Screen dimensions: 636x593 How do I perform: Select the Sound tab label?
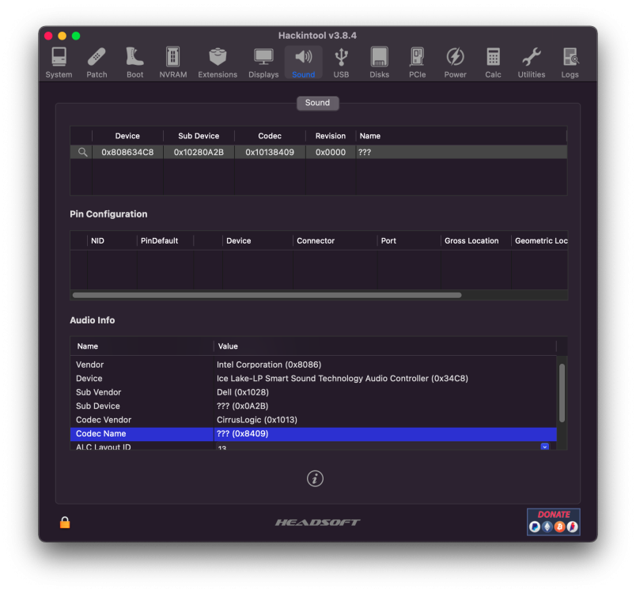(x=317, y=103)
